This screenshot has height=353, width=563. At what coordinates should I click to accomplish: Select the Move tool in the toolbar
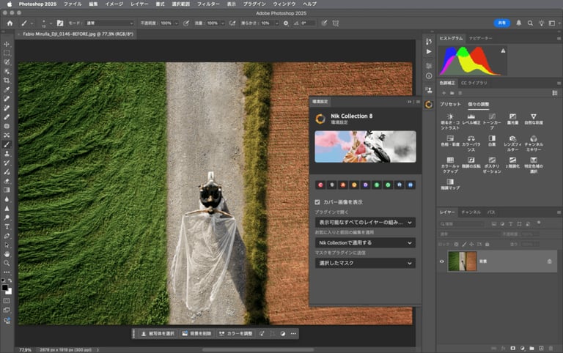(x=7, y=44)
